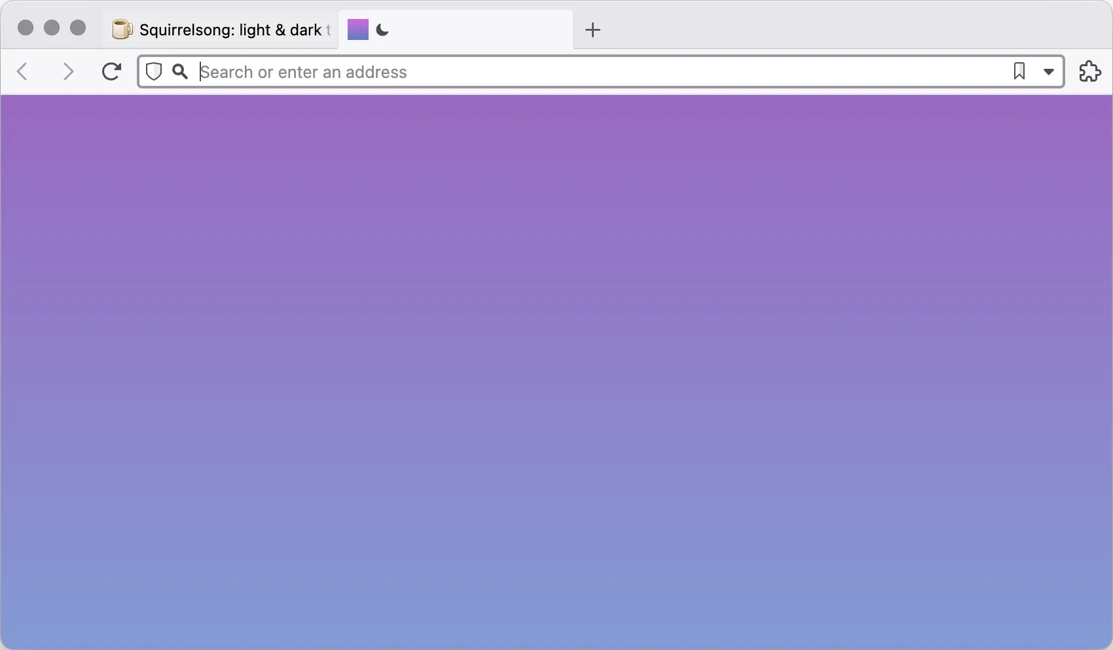This screenshot has height=650, width=1113.
Task: Click the moon icon on the active tab
Action: click(382, 29)
